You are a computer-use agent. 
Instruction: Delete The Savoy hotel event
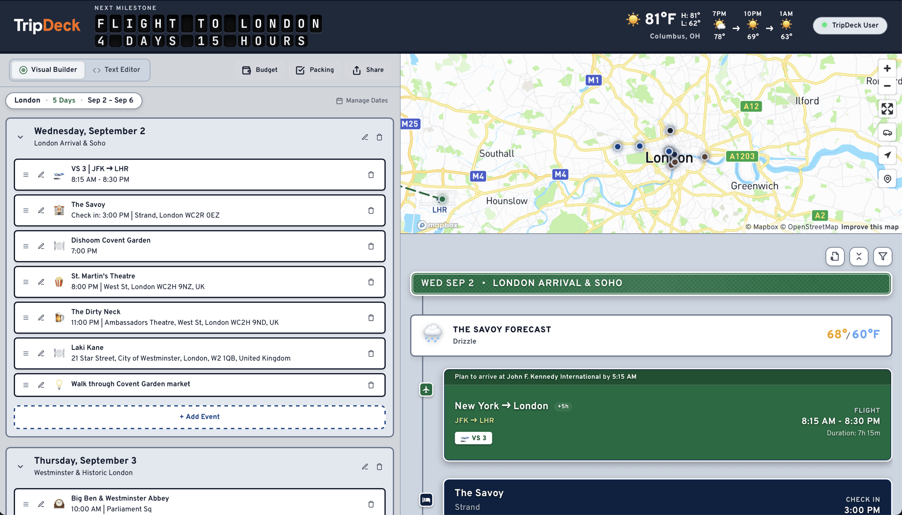tap(371, 210)
